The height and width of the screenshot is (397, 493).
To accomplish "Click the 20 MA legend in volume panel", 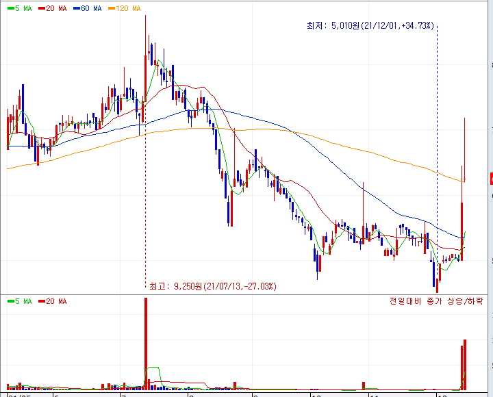I will [x=53, y=301].
